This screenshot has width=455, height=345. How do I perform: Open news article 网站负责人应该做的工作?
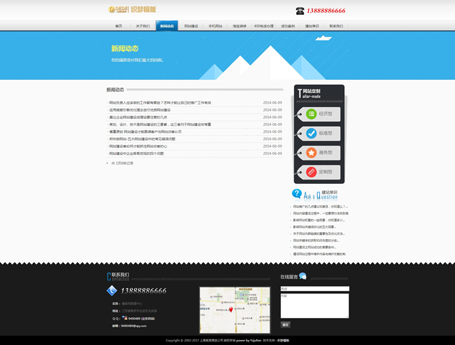(x=160, y=103)
